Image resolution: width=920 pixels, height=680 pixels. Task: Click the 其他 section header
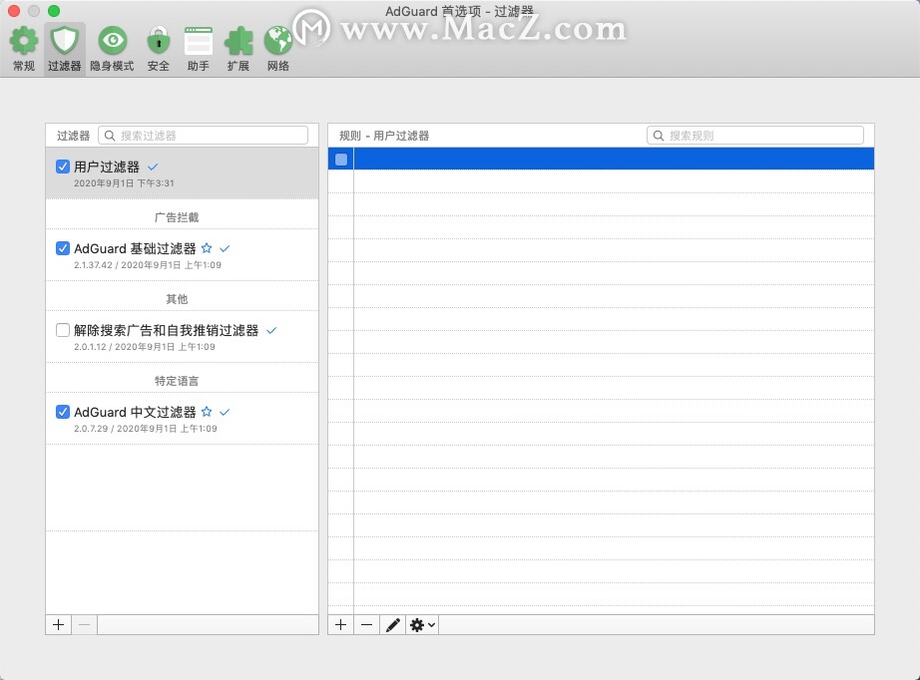[177, 299]
